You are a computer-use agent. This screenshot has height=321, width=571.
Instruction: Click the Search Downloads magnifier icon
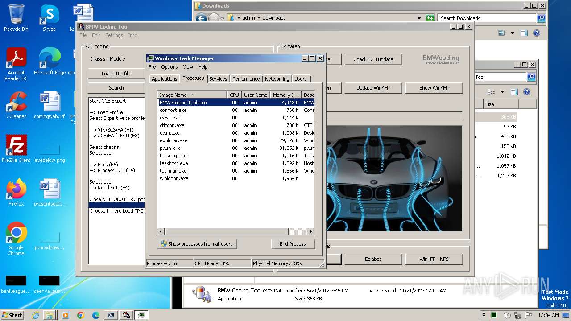(541, 18)
